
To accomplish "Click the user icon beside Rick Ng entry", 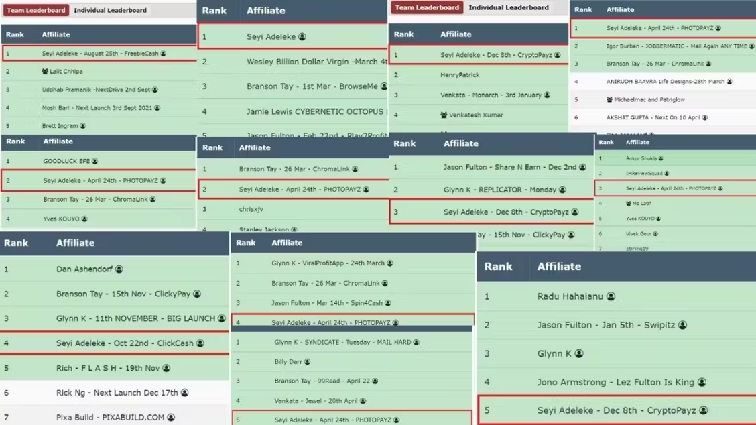I will click(x=184, y=393).
